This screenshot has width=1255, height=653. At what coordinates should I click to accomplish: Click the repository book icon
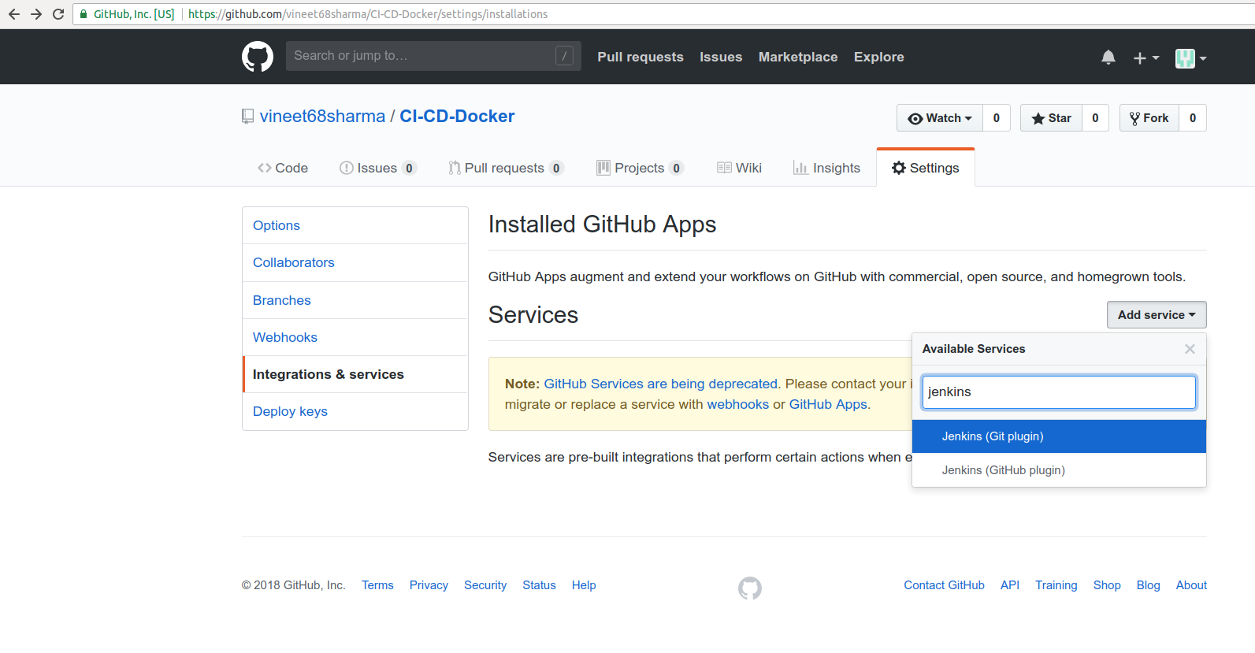point(247,117)
